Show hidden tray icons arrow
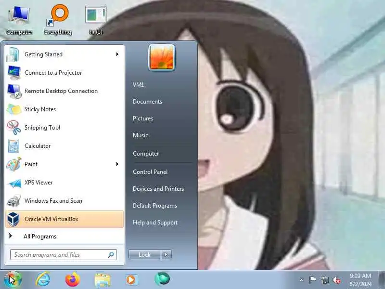Viewport: 385px width, 289px height. pyautogui.click(x=302, y=280)
